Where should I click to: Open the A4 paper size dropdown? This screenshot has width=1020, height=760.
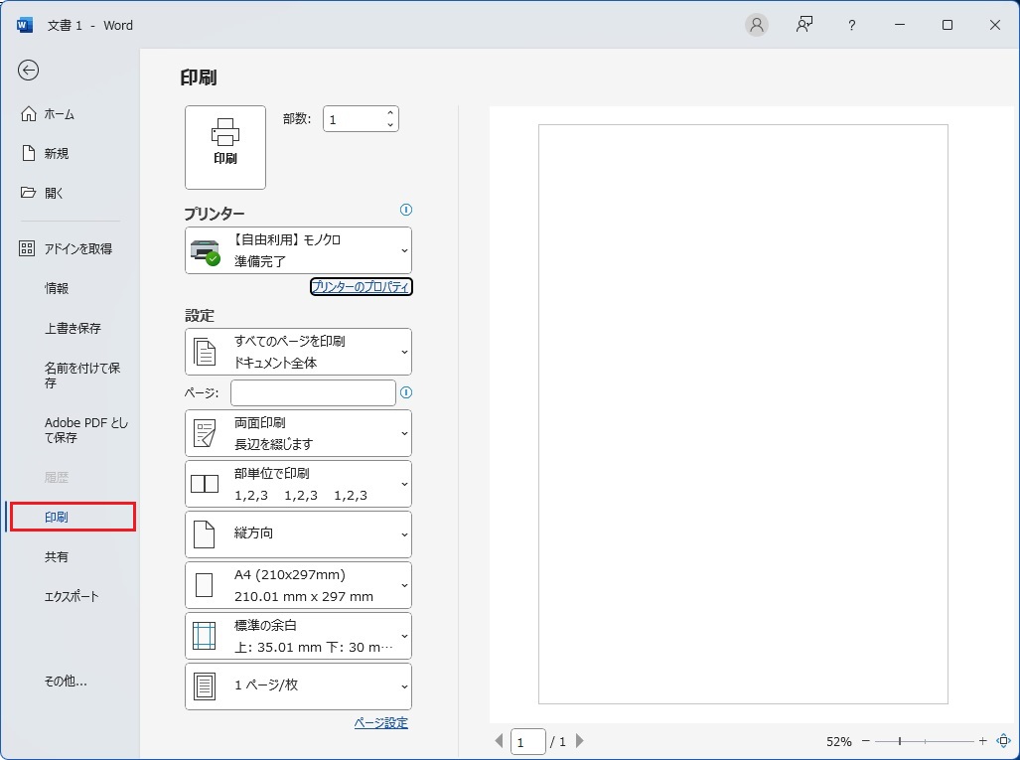[x=298, y=585]
